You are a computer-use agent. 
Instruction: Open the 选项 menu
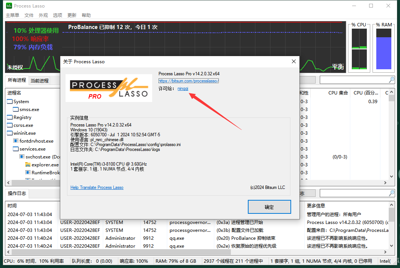57,15
